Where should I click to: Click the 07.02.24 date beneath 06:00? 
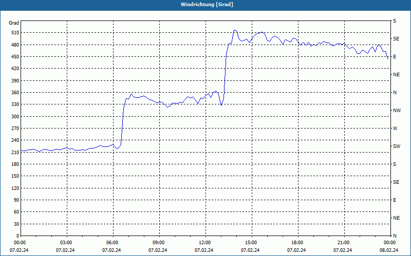[111, 250]
